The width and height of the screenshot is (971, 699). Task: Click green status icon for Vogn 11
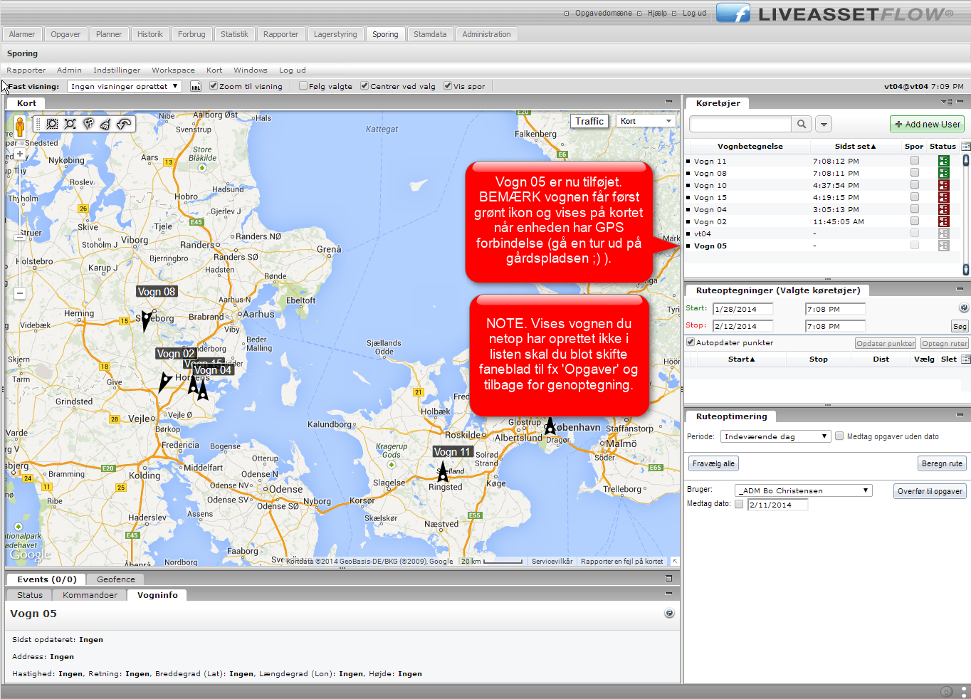pyautogui.click(x=943, y=162)
